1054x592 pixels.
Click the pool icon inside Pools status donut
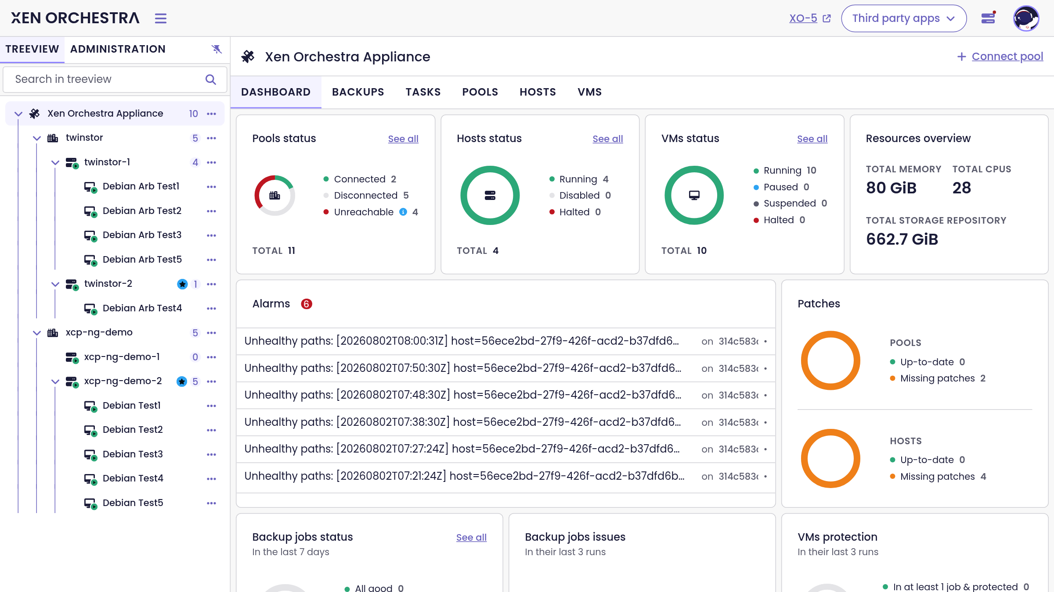click(x=275, y=196)
